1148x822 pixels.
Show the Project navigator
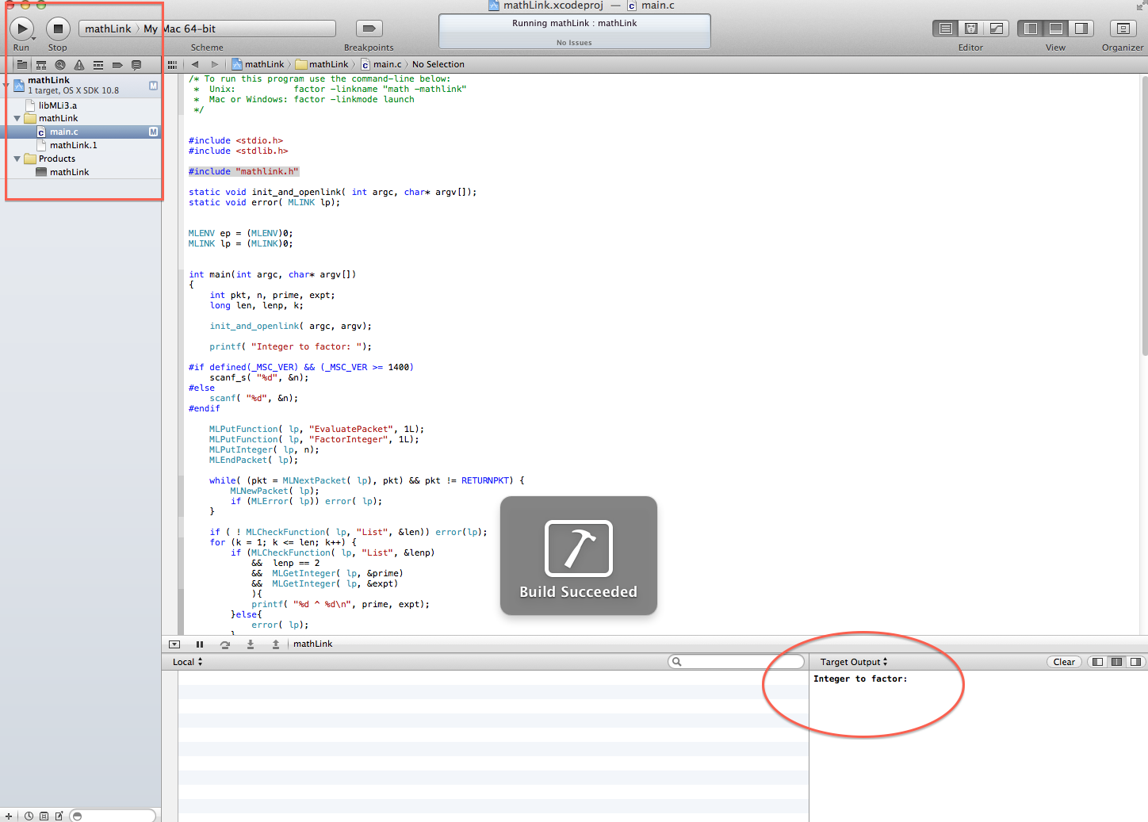tap(22, 65)
